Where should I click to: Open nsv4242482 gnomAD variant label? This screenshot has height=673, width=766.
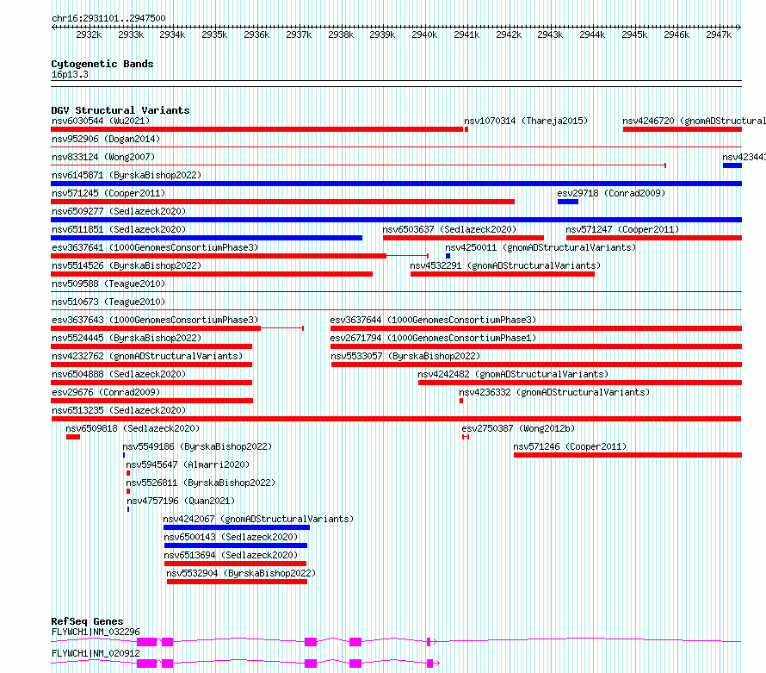[513, 374]
